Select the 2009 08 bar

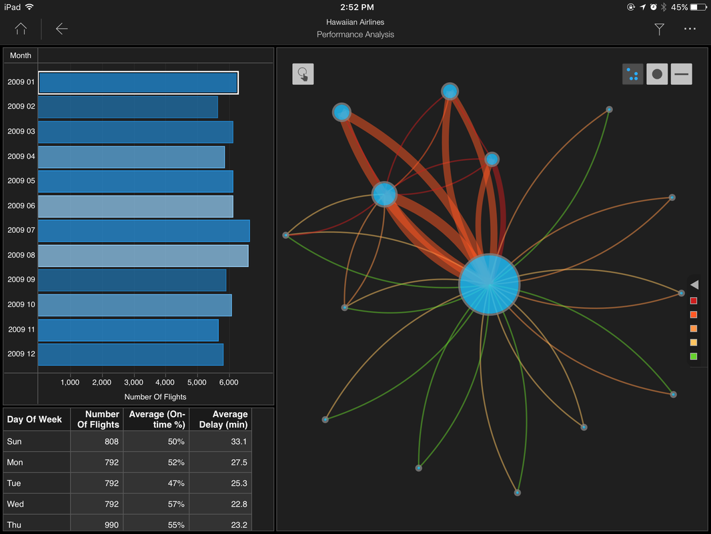tap(143, 256)
